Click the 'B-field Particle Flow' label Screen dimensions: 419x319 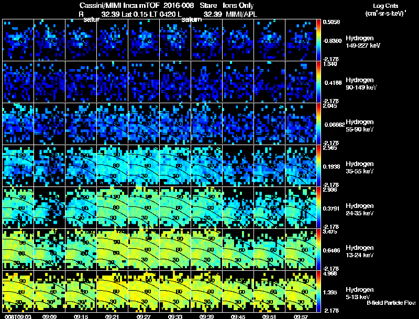pyautogui.click(x=391, y=303)
